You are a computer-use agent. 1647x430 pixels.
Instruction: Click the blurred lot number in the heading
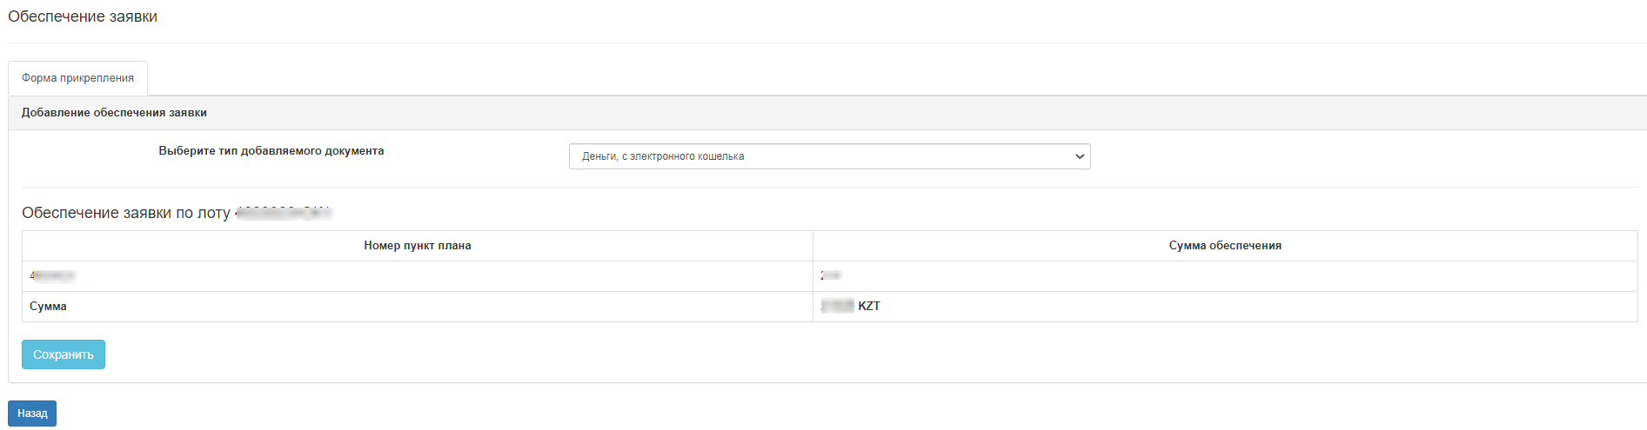click(x=284, y=213)
